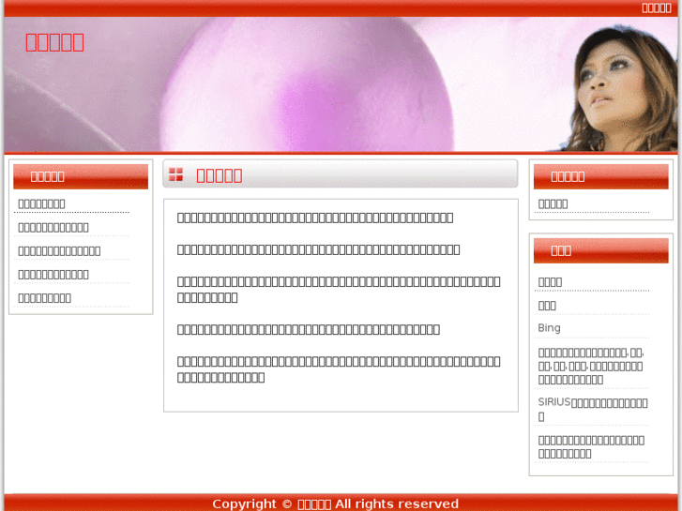The height and width of the screenshot is (511, 682).
Task: Open the second link in the left sidebar list
Action: [x=53, y=227]
